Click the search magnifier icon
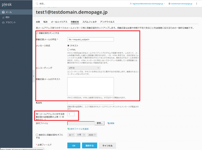Image resolution: width=202 pixels, height=150 pixels. [x=37, y=4]
